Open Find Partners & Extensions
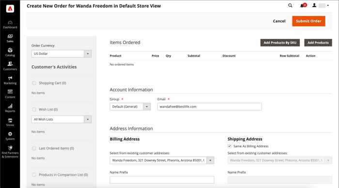The width and height of the screenshot is (339, 188). point(10,152)
